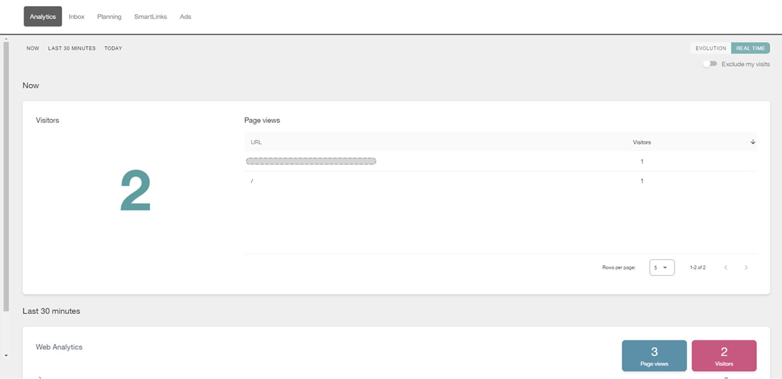Image resolution: width=782 pixels, height=379 pixels.
Task: Click scrollbar up arrow
Action: [6, 39]
